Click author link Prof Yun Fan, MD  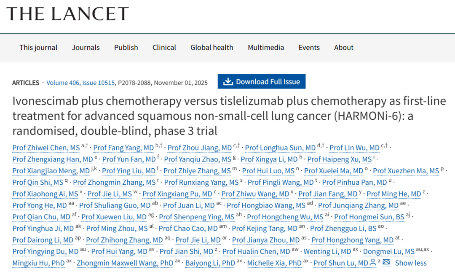pos(129,159)
